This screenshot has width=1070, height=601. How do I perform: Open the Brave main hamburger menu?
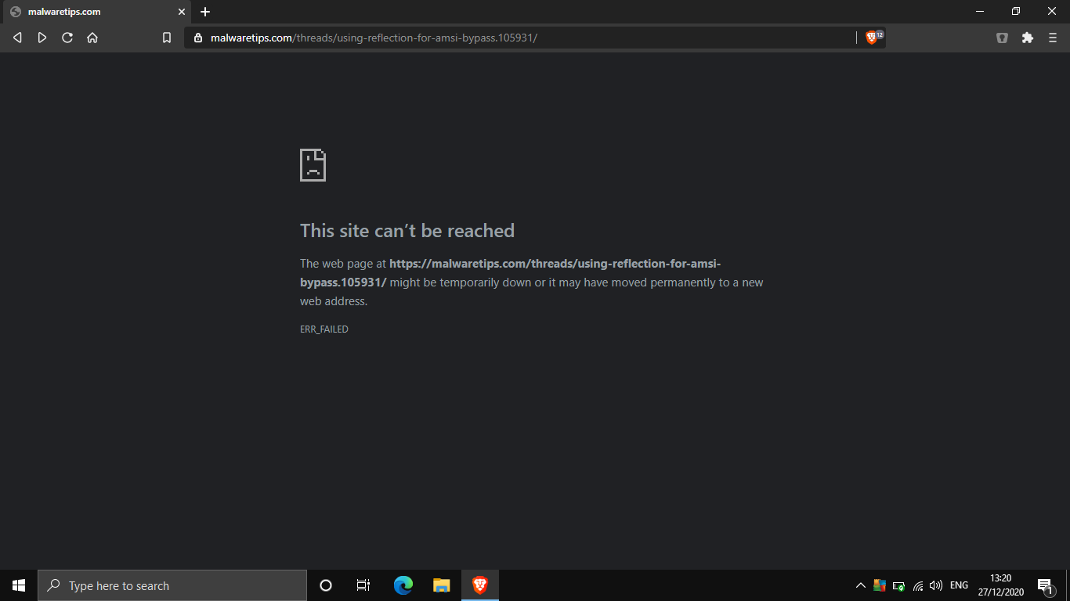point(1053,38)
